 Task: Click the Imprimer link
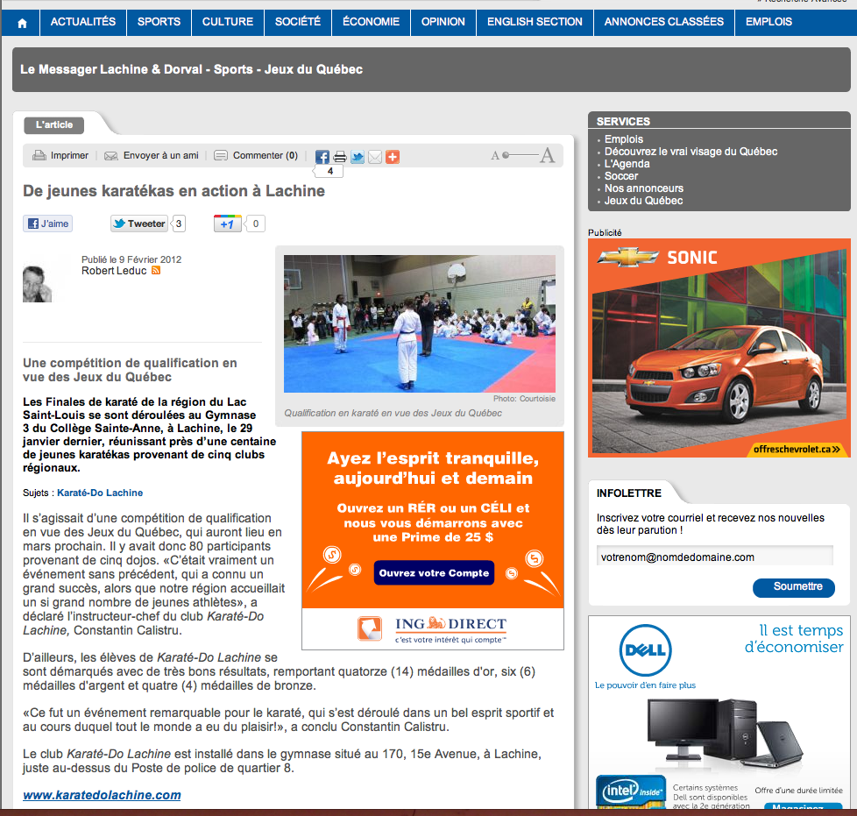pyautogui.click(x=69, y=156)
